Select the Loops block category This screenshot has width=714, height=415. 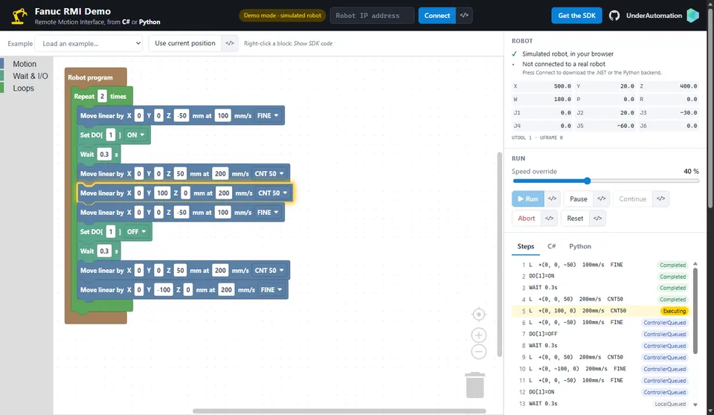[23, 89]
